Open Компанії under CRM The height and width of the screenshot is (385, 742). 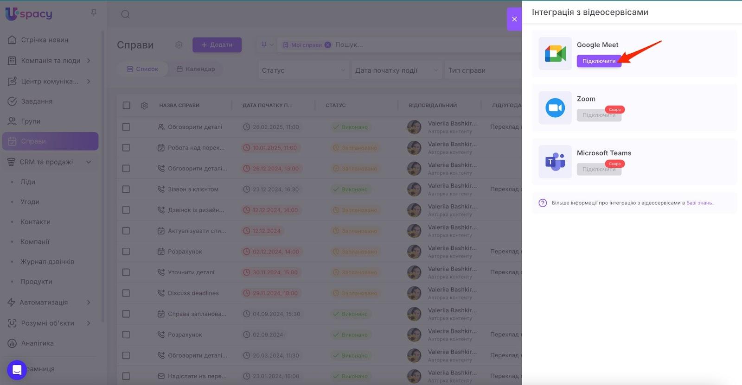35,242
